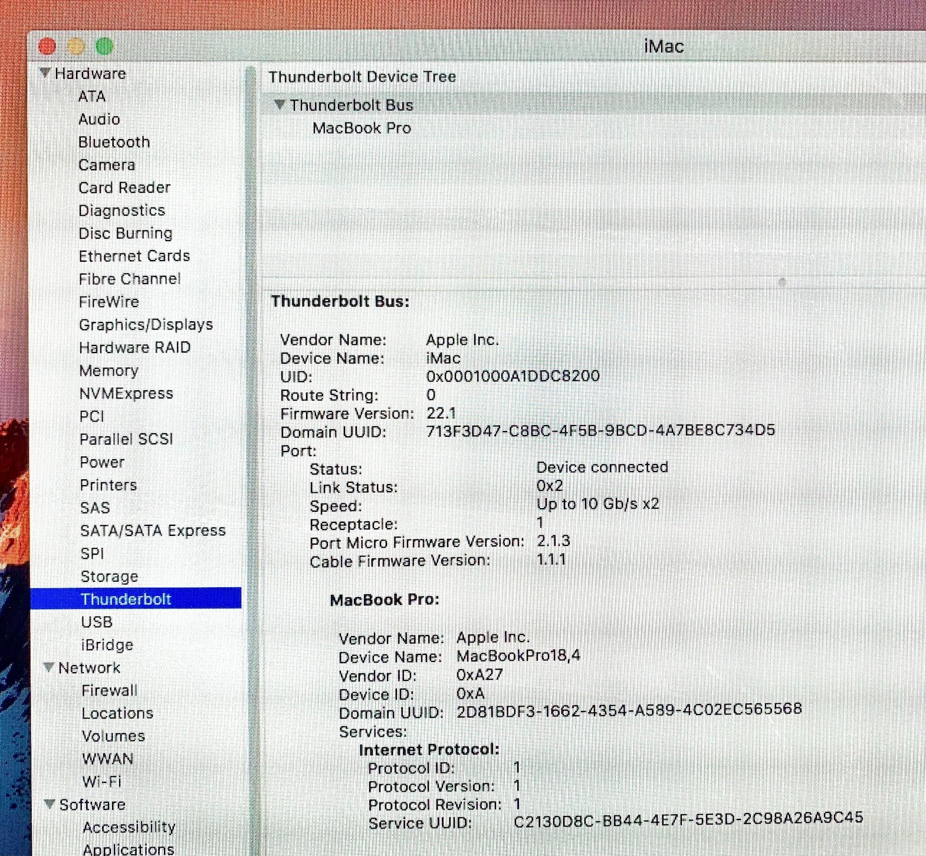This screenshot has height=856, width=926.
Task: Select Fibre Channel entry
Action: (x=130, y=279)
